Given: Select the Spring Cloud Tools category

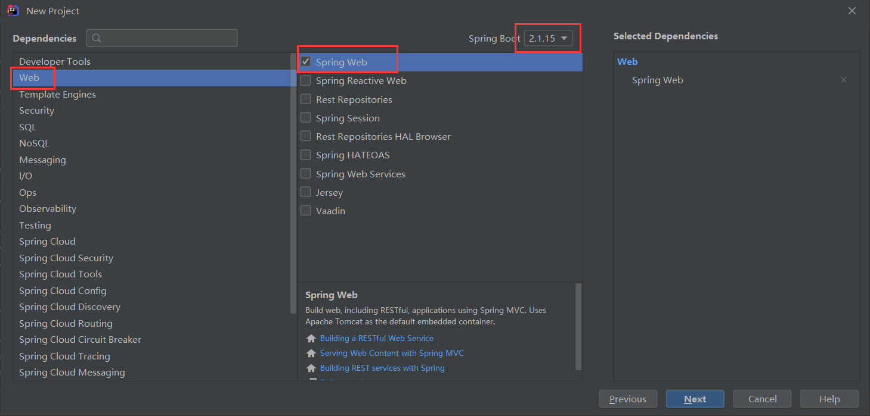Looking at the screenshot, I should [151, 274].
